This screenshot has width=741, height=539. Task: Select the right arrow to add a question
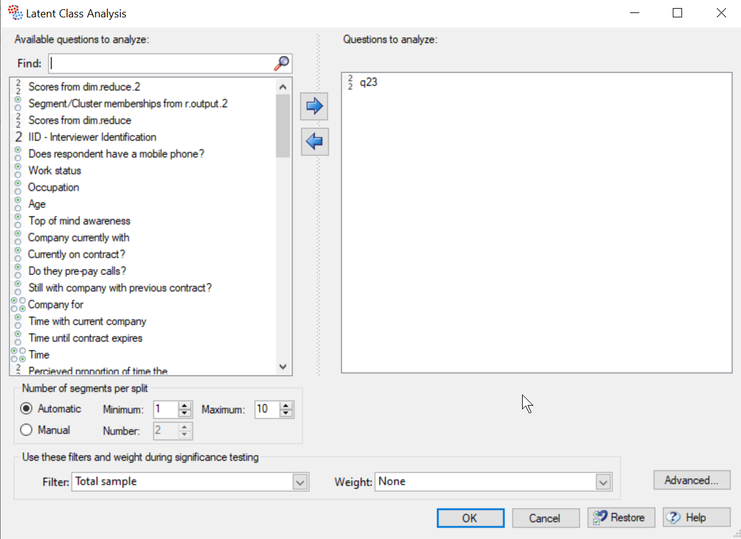click(x=314, y=105)
